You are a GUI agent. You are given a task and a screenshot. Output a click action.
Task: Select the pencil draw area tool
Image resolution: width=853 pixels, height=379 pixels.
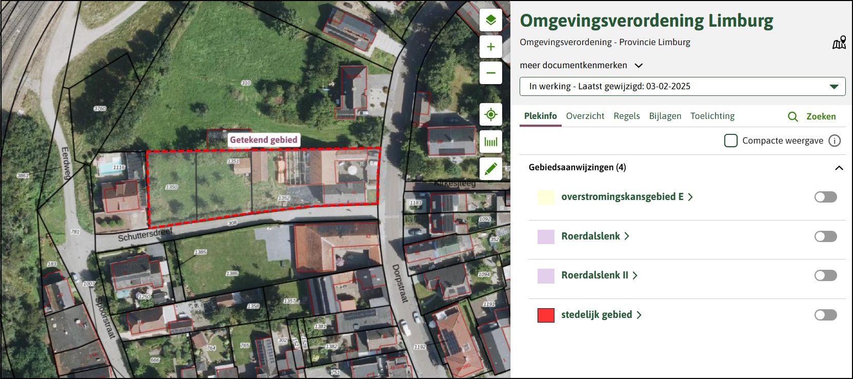[x=491, y=169]
